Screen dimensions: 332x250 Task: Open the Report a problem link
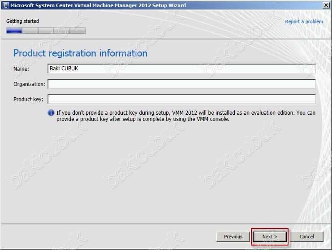[304, 22]
